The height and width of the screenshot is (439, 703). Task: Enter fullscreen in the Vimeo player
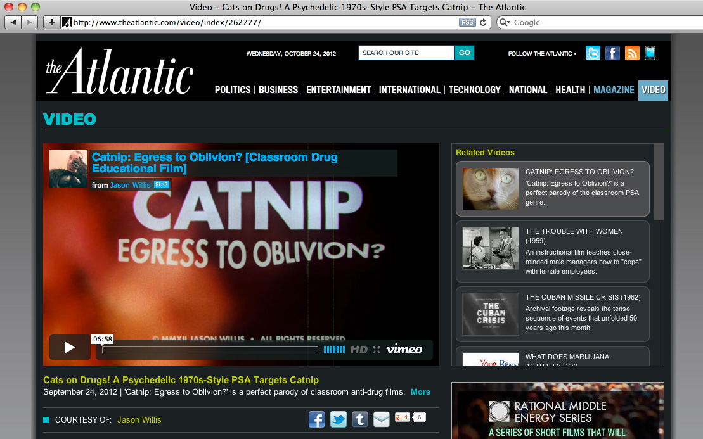click(377, 350)
